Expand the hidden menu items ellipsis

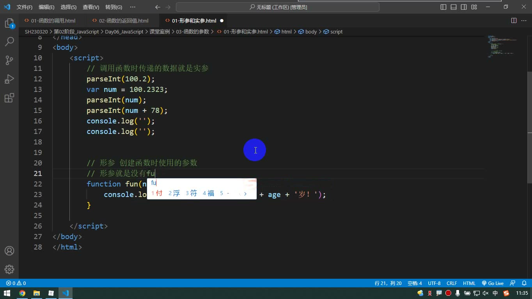(x=133, y=7)
